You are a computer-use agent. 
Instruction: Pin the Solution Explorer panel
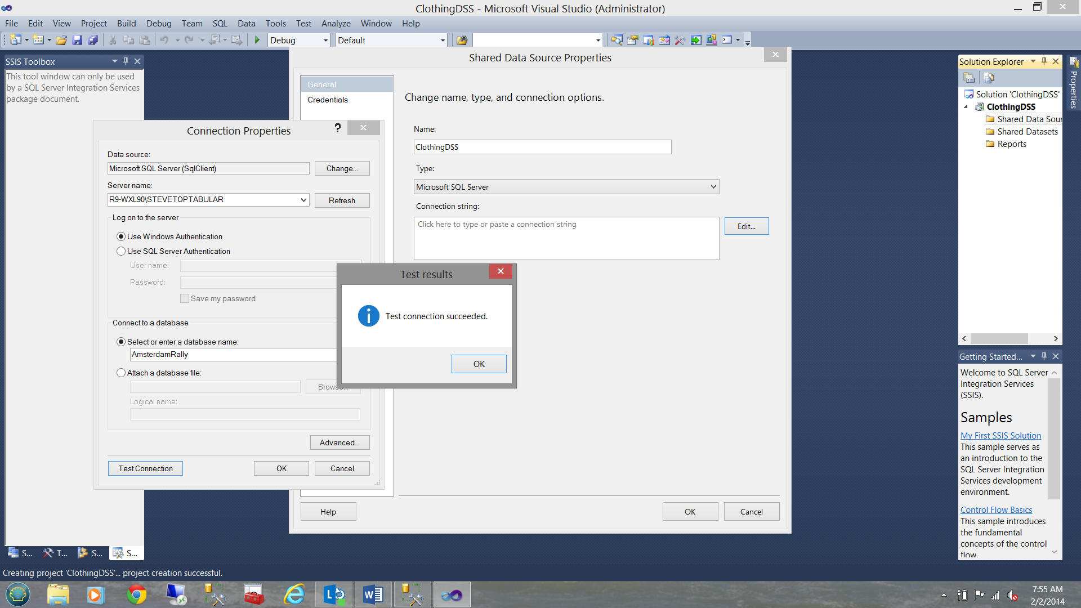(x=1044, y=61)
